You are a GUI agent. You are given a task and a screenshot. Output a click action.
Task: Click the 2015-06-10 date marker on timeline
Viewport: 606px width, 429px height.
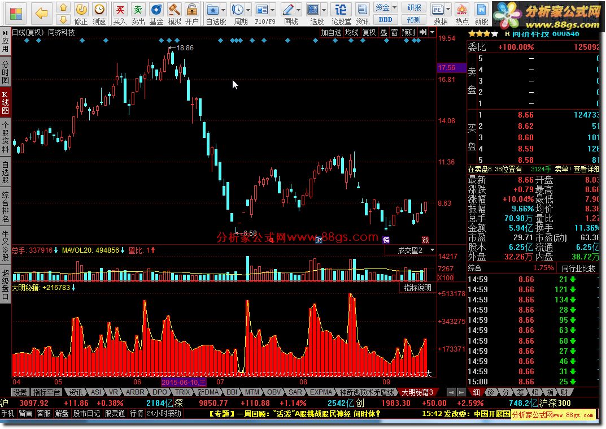pos(184,382)
